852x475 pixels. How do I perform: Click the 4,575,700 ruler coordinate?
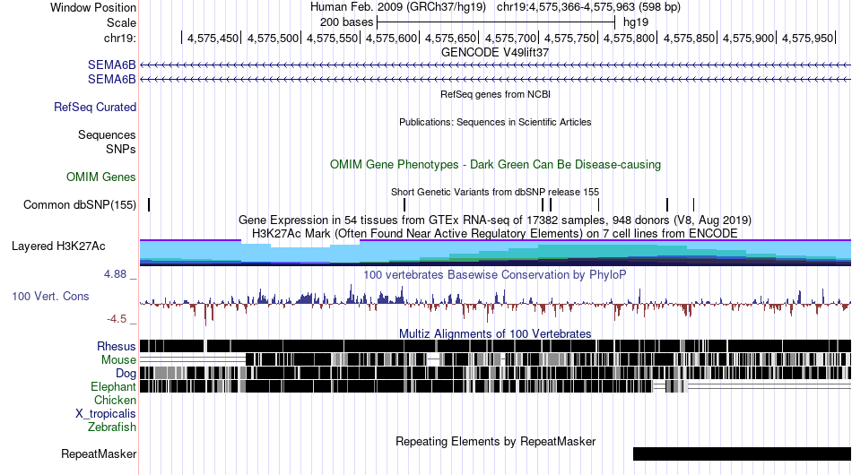tap(510, 38)
